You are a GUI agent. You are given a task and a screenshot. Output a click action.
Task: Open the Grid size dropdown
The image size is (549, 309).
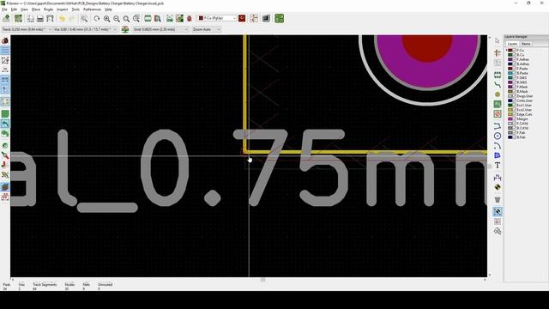(x=160, y=29)
